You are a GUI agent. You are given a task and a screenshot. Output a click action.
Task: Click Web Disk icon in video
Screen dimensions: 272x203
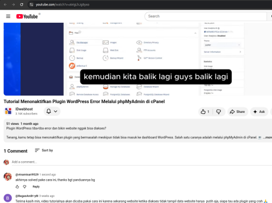106,50
